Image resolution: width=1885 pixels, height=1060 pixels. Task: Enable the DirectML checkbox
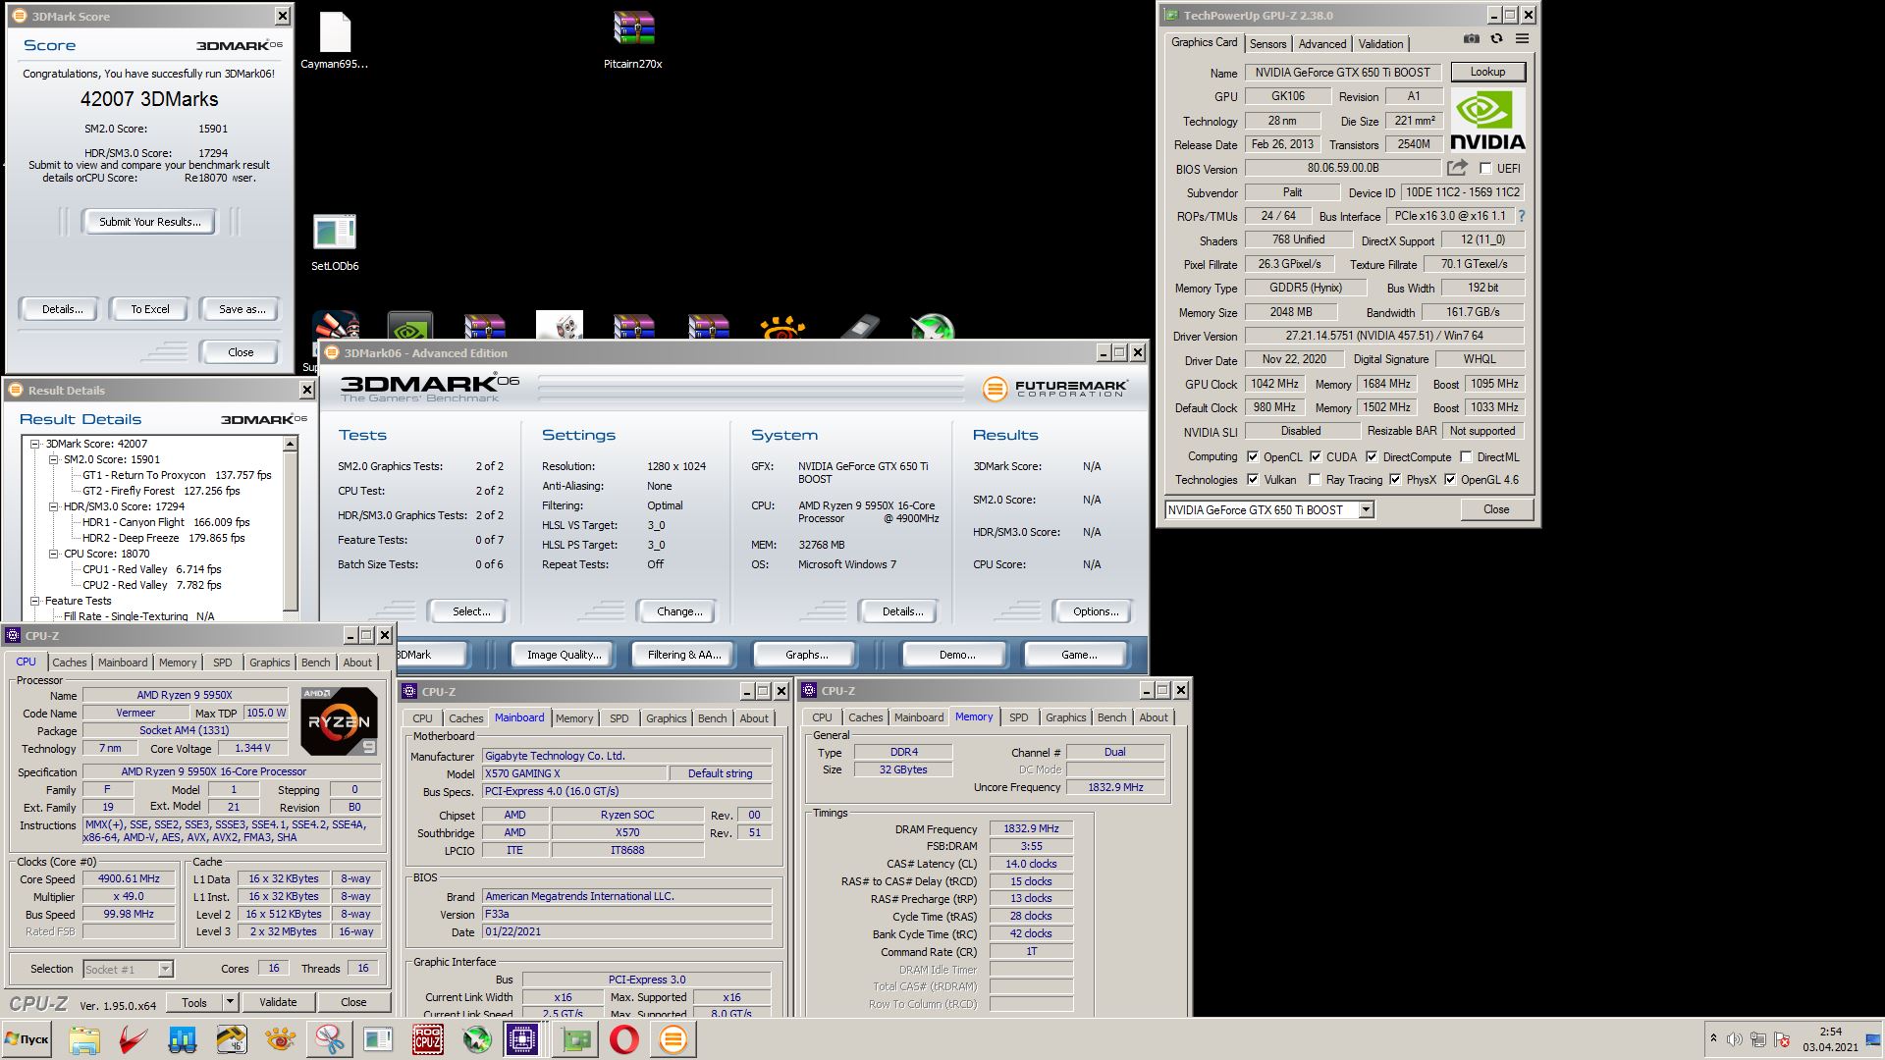tap(1466, 456)
